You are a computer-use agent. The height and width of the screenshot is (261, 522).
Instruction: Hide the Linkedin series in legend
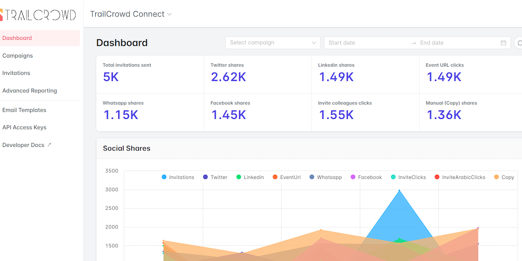(249, 177)
